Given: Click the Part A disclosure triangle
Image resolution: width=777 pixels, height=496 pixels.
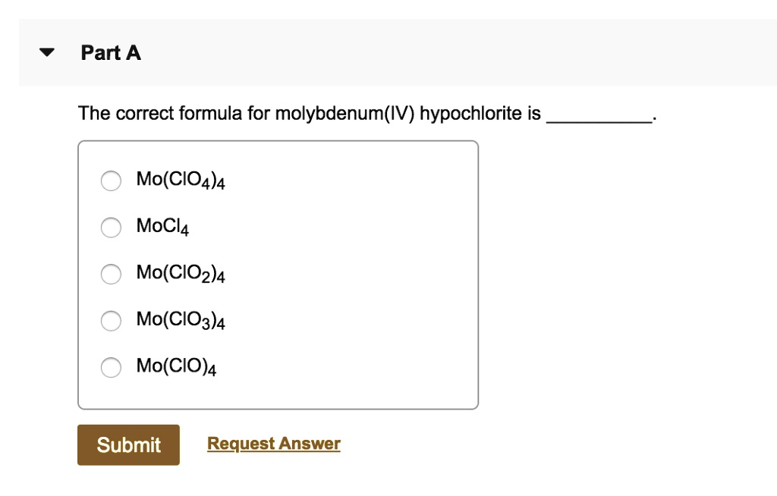Looking at the screenshot, I should coord(46,52).
